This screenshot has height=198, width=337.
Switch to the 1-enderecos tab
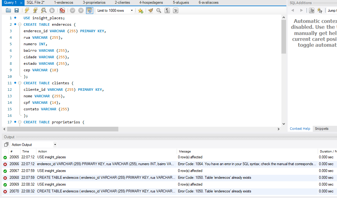64,2
